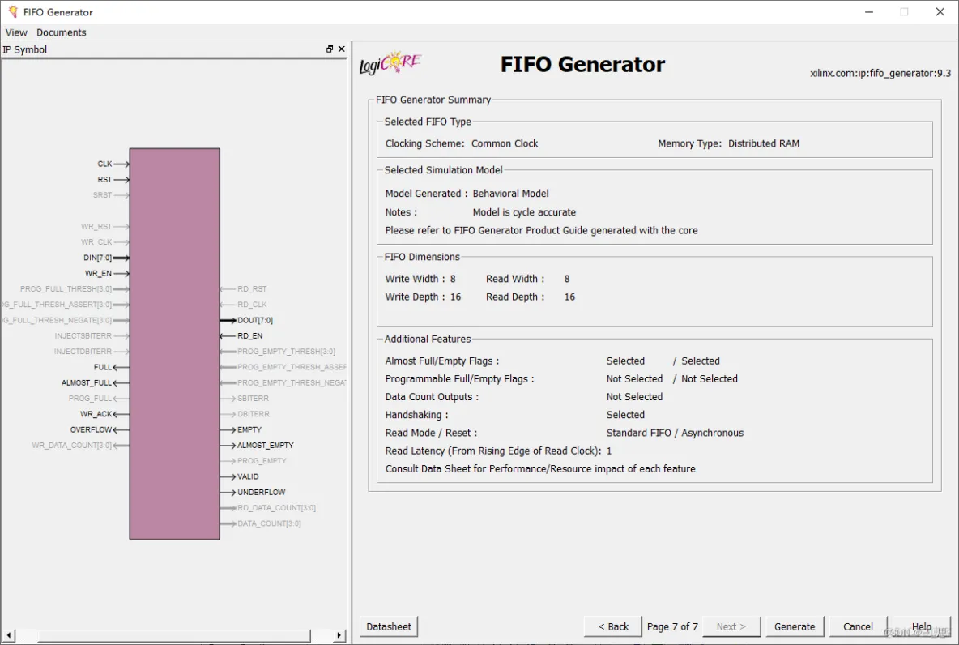Click the Behavioral Model text
Viewport: 959px width, 645px height.
pyautogui.click(x=511, y=194)
